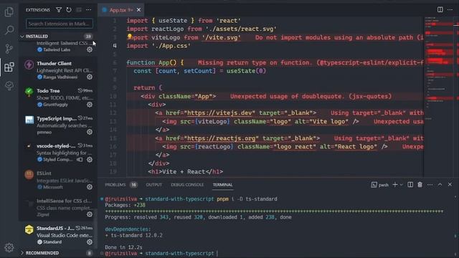
Task: Select the App.tsx editor tab
Action: pos(121,10)
